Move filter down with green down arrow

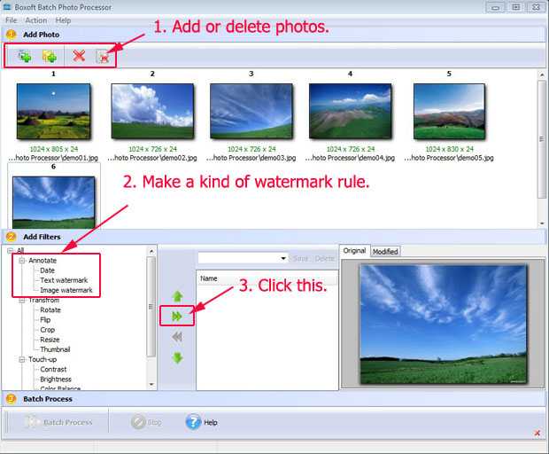pyautogui.click(x=177, y=357)
